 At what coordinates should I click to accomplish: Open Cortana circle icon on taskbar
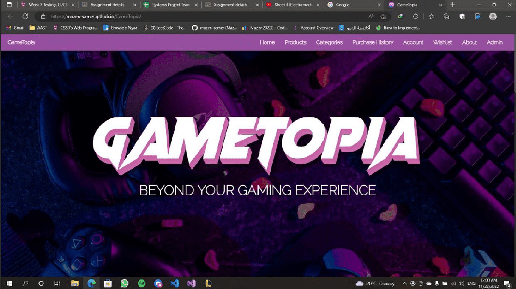click(41, 283)
